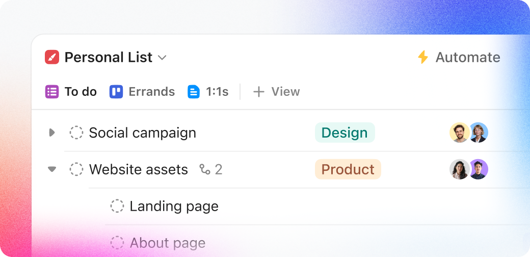Click the 1:1s document icon
This screenshot has width=530, height=257.
[x=194, y=92]
